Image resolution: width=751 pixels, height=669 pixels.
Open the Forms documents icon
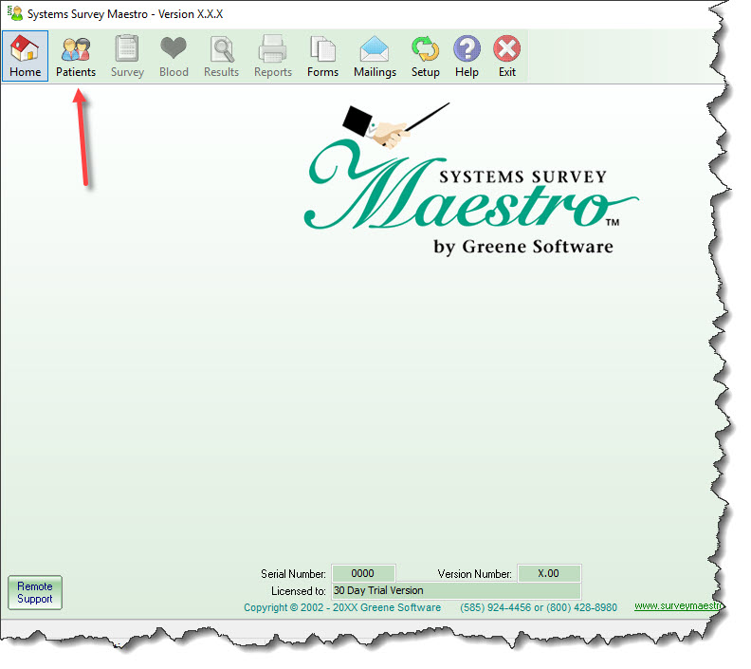322,56
